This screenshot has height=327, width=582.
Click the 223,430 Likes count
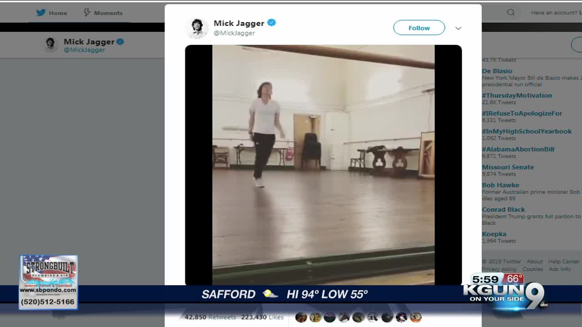coord(262,317)
